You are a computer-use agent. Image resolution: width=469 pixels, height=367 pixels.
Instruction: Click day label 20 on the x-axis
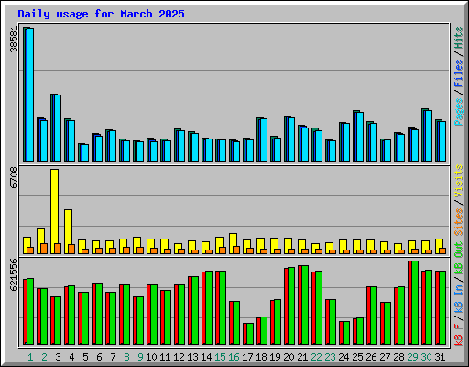pos(289,357)
